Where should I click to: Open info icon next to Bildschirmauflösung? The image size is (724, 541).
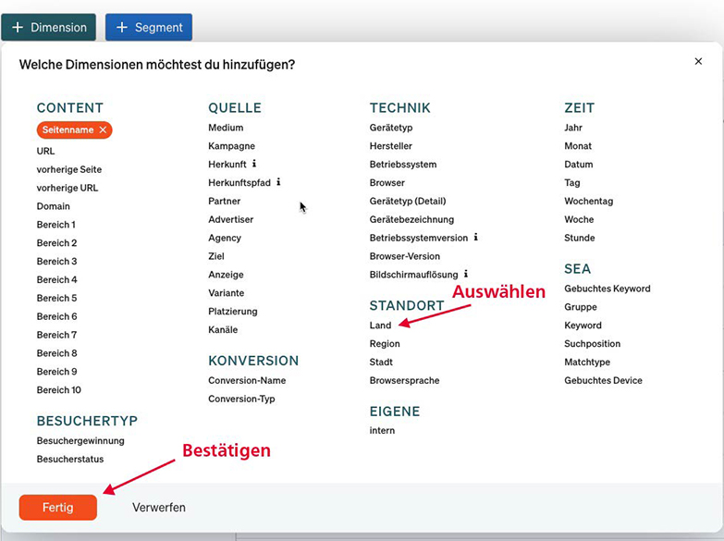[466, 274]
